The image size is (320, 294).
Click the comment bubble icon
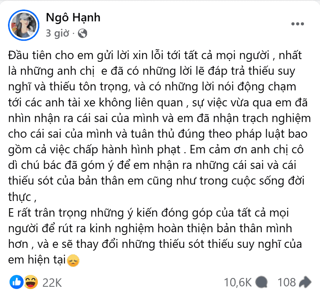pyautogui.click(x=262, y=283)
